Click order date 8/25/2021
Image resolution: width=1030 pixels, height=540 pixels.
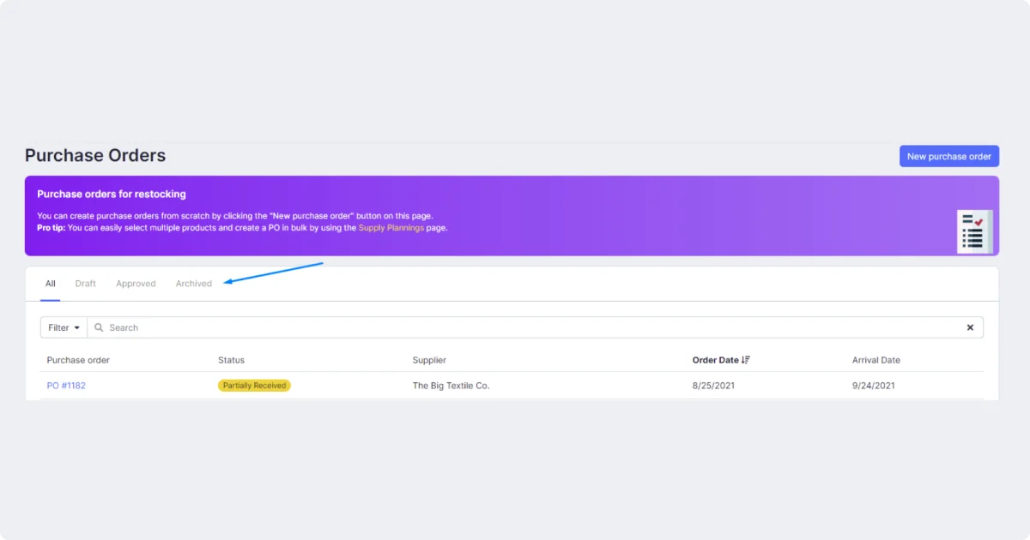click(x=713, y=386)
